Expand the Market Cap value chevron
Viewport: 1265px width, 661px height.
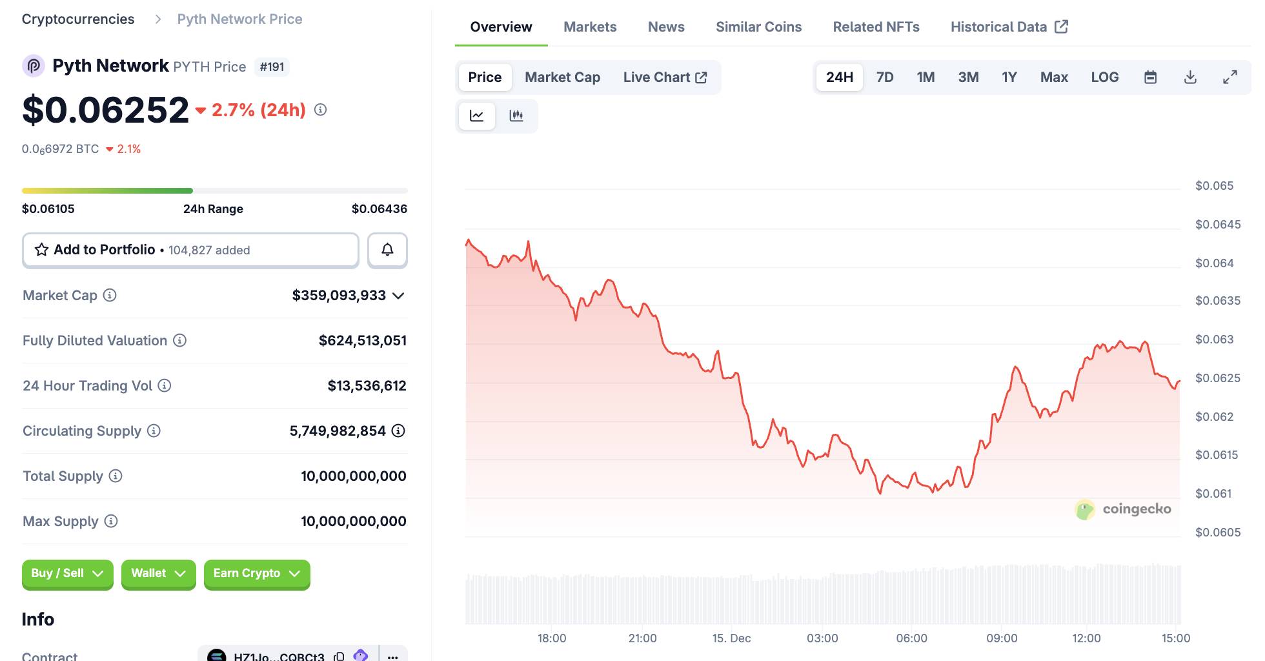coord(399,296)
